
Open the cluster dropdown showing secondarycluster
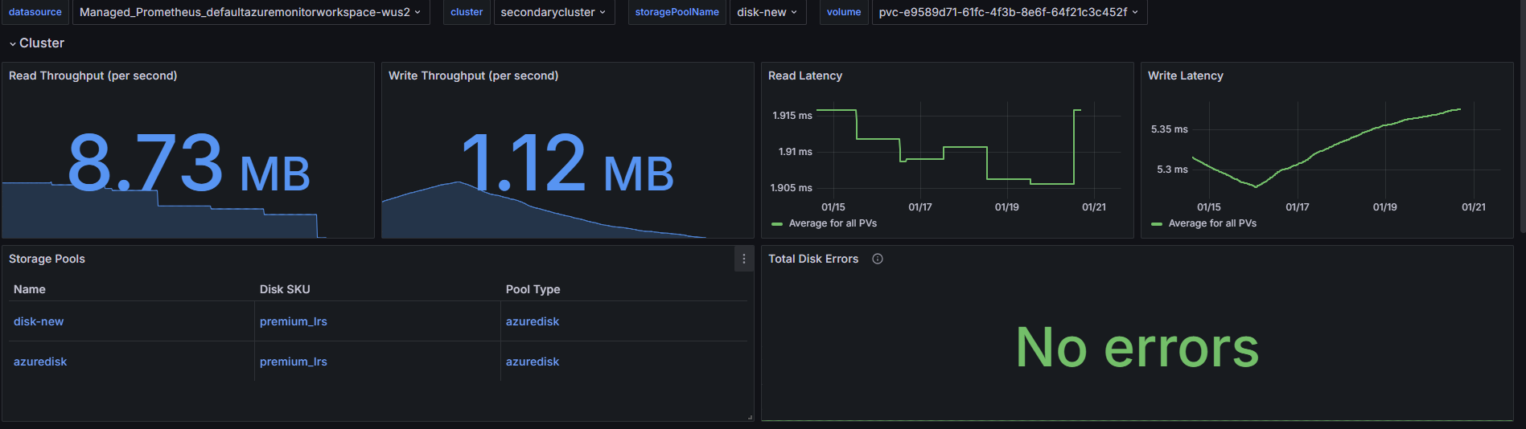[553, 12]
